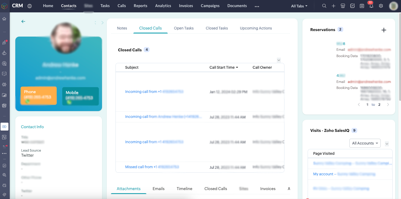The image size is (401, 199).
Task: Click the quick-create plus icon
Action: 334,6
